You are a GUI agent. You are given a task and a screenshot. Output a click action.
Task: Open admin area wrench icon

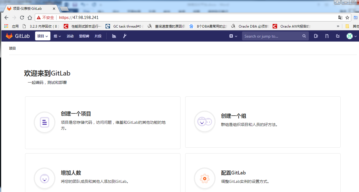125,36
